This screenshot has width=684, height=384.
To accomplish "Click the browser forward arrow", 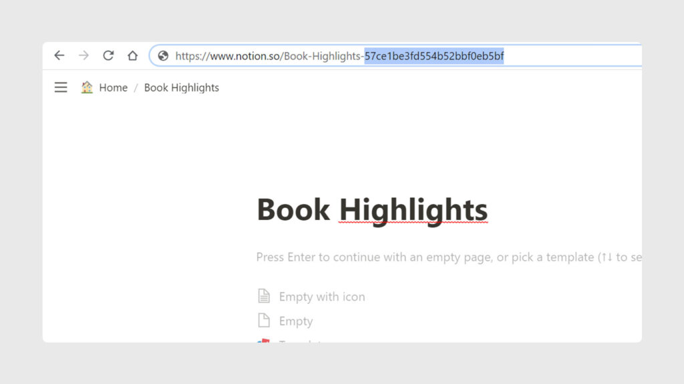I will [x=83, y=56].
